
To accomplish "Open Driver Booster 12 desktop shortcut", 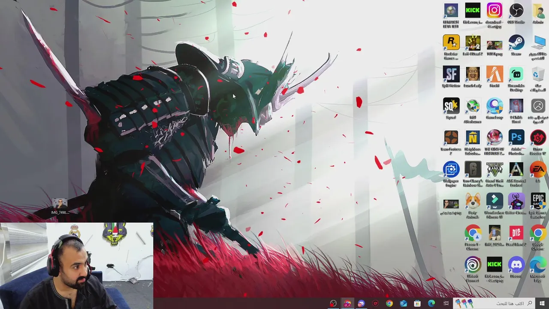I will point(538,142).
